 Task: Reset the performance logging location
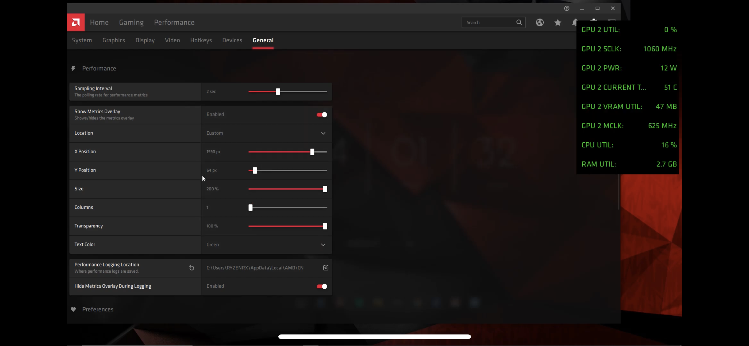click(192, 268)
